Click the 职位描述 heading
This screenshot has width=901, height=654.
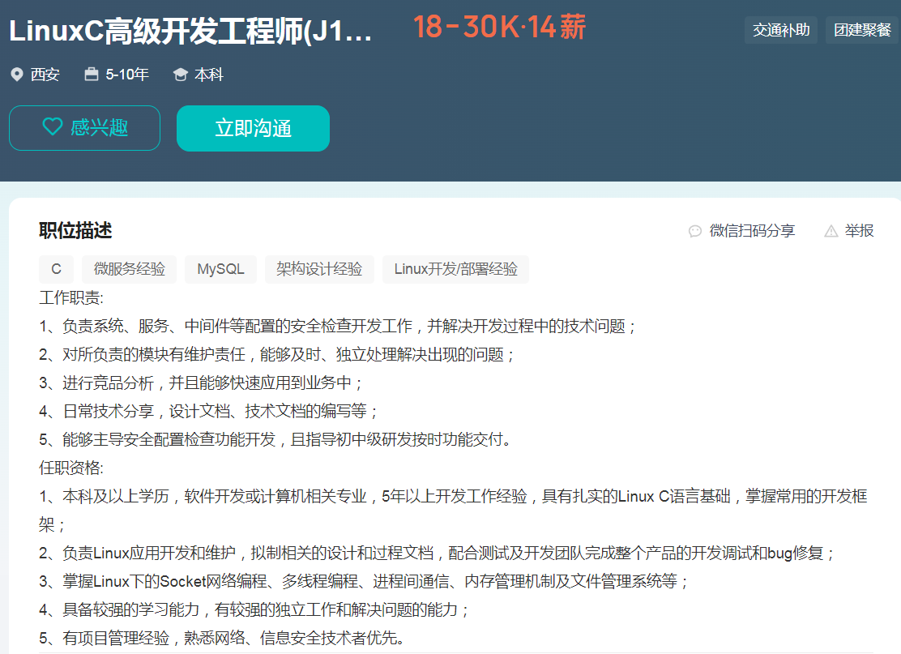tap(75, 230)
